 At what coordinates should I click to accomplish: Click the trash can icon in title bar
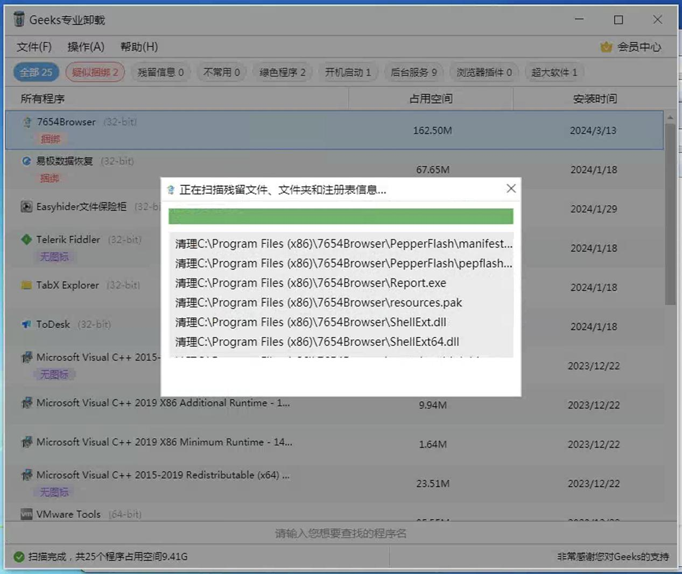click(x=19, y=19)
